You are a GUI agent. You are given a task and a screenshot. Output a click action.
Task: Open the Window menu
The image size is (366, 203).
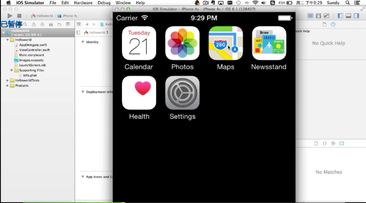123,3
